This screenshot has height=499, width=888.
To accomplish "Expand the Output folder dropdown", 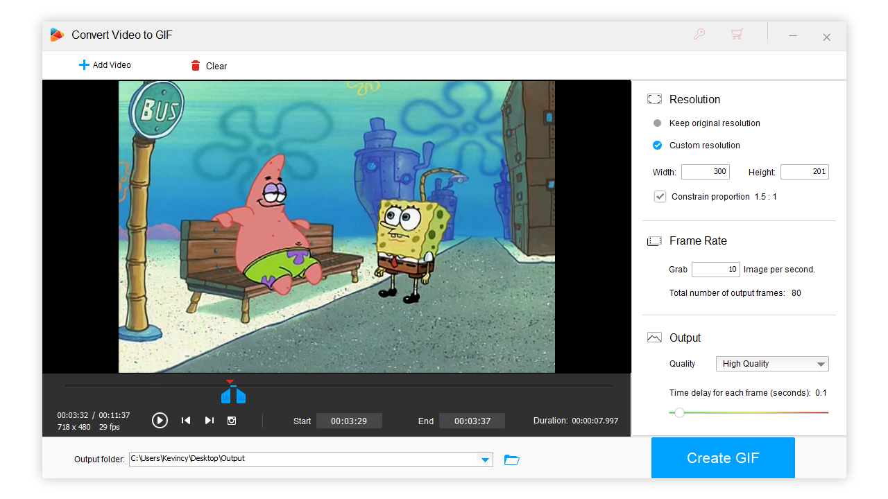I will [485, 459].
